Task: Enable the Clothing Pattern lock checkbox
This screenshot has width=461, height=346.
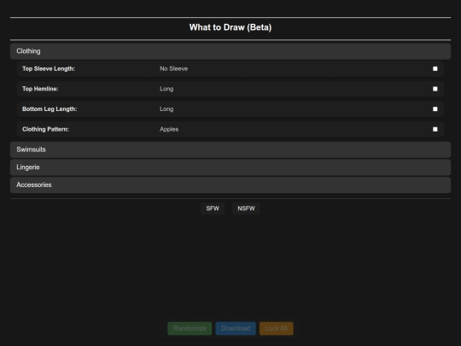Action: coord(435,129)
